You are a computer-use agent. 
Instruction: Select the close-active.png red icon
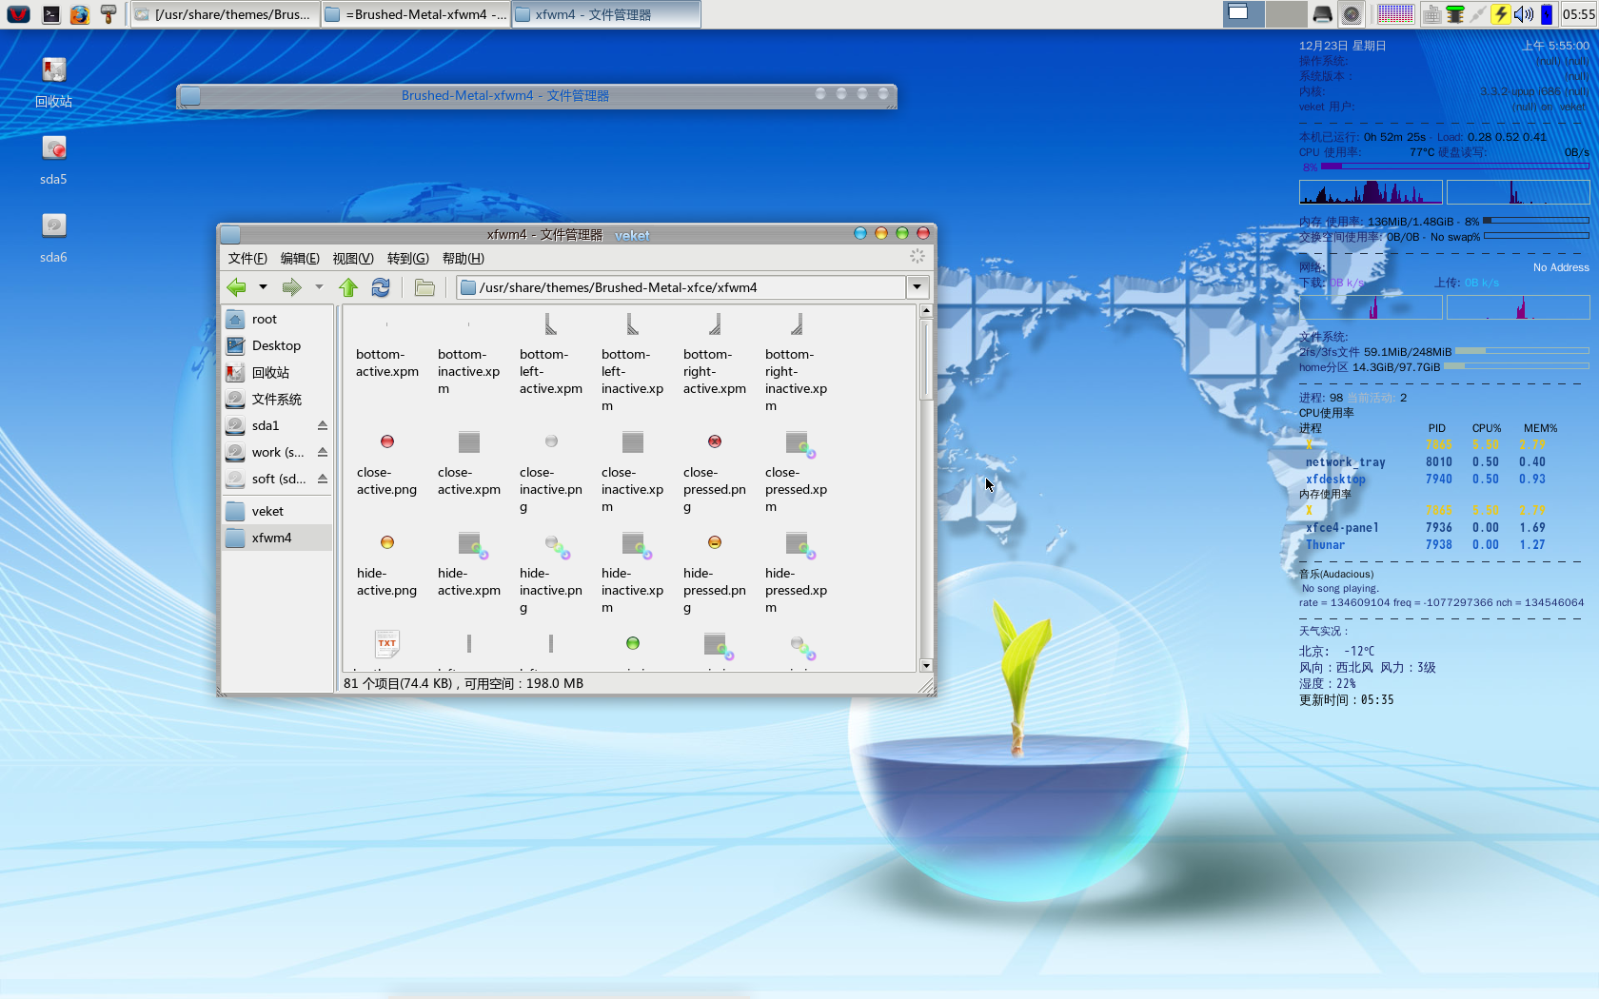387,441
